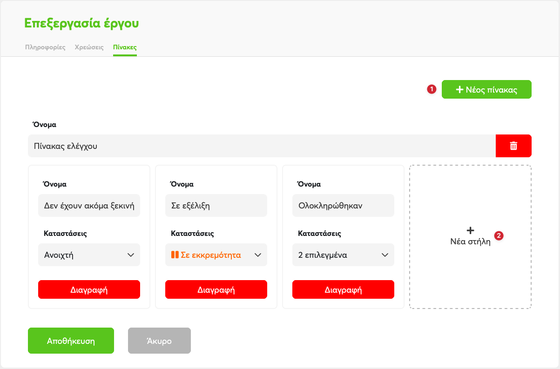Viewport: 560px width, 369px height.
Task: Expand the Σε εκκρεμότητα status dropdown
Action: [x=216, y=255]
